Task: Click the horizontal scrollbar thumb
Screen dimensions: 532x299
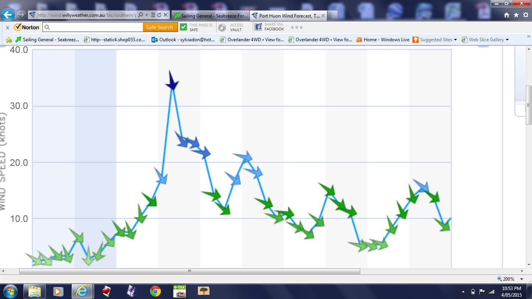Action: (x=189, y=271)
